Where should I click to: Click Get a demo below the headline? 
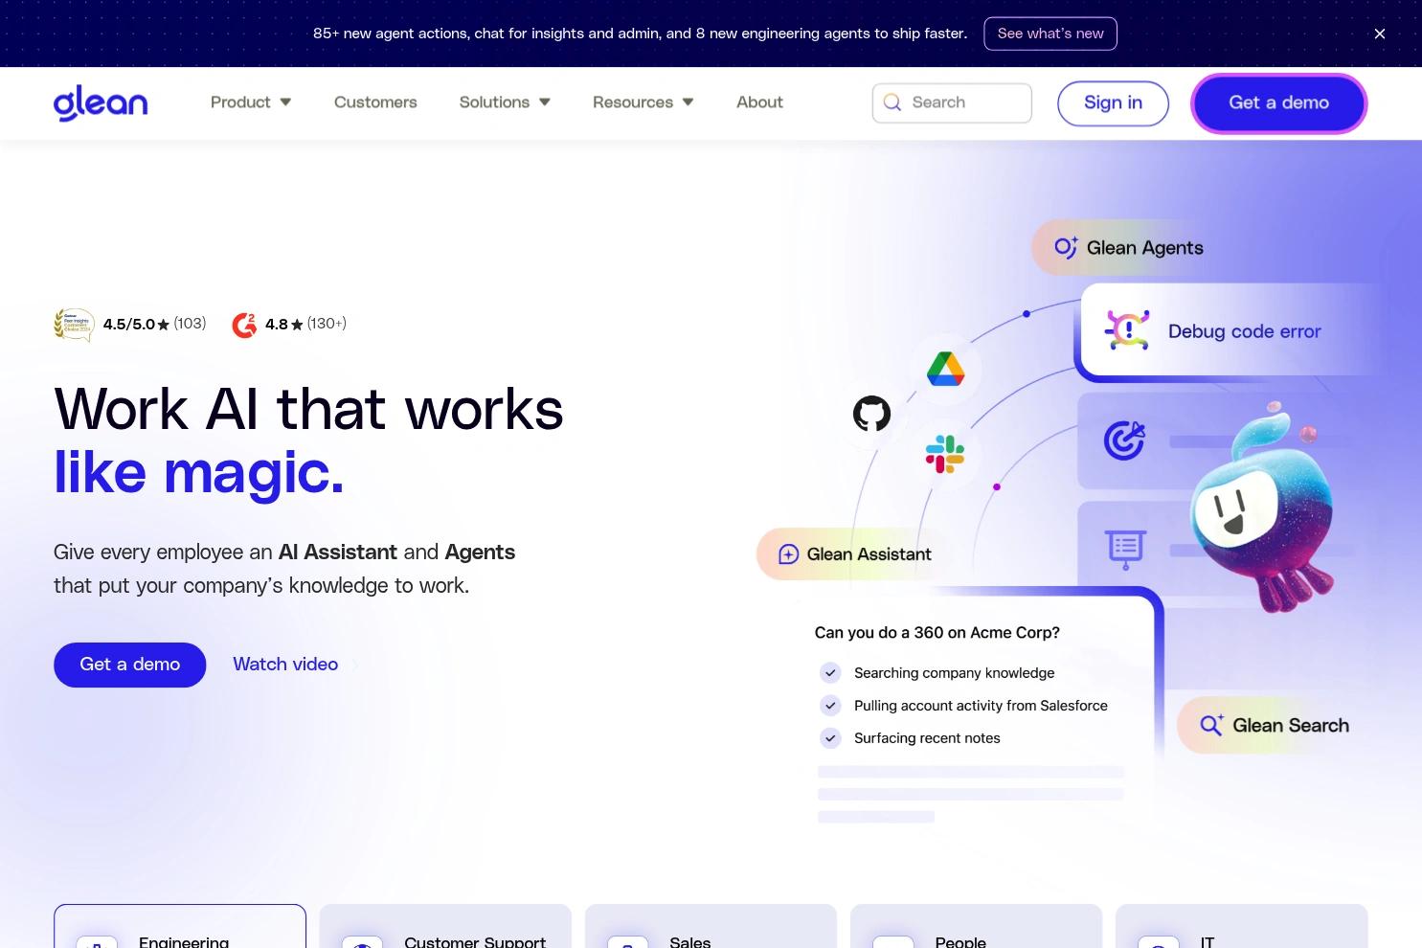pos(130,665)
